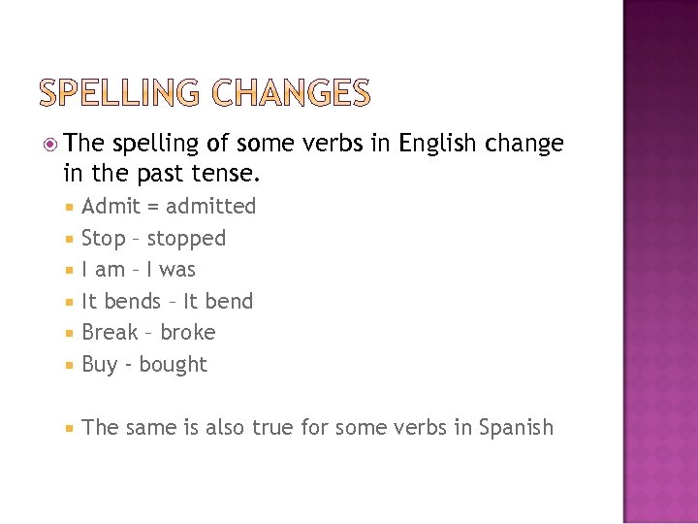The image size is (698, 524).
Task: Click the "It bends – It bend" text
Action: (x=167, y=301)
